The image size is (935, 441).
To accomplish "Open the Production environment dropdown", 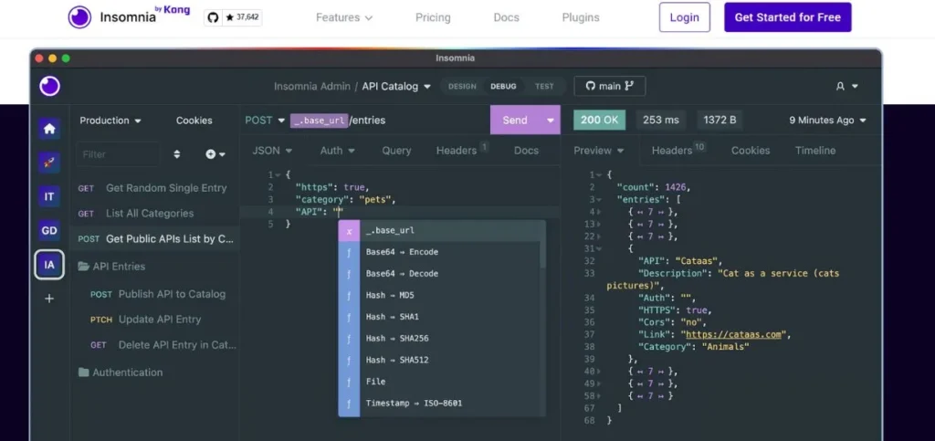I will coord(110,121).
